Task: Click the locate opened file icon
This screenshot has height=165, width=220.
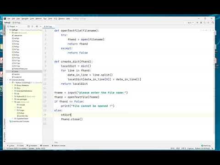Action: (x=28, y=27)
